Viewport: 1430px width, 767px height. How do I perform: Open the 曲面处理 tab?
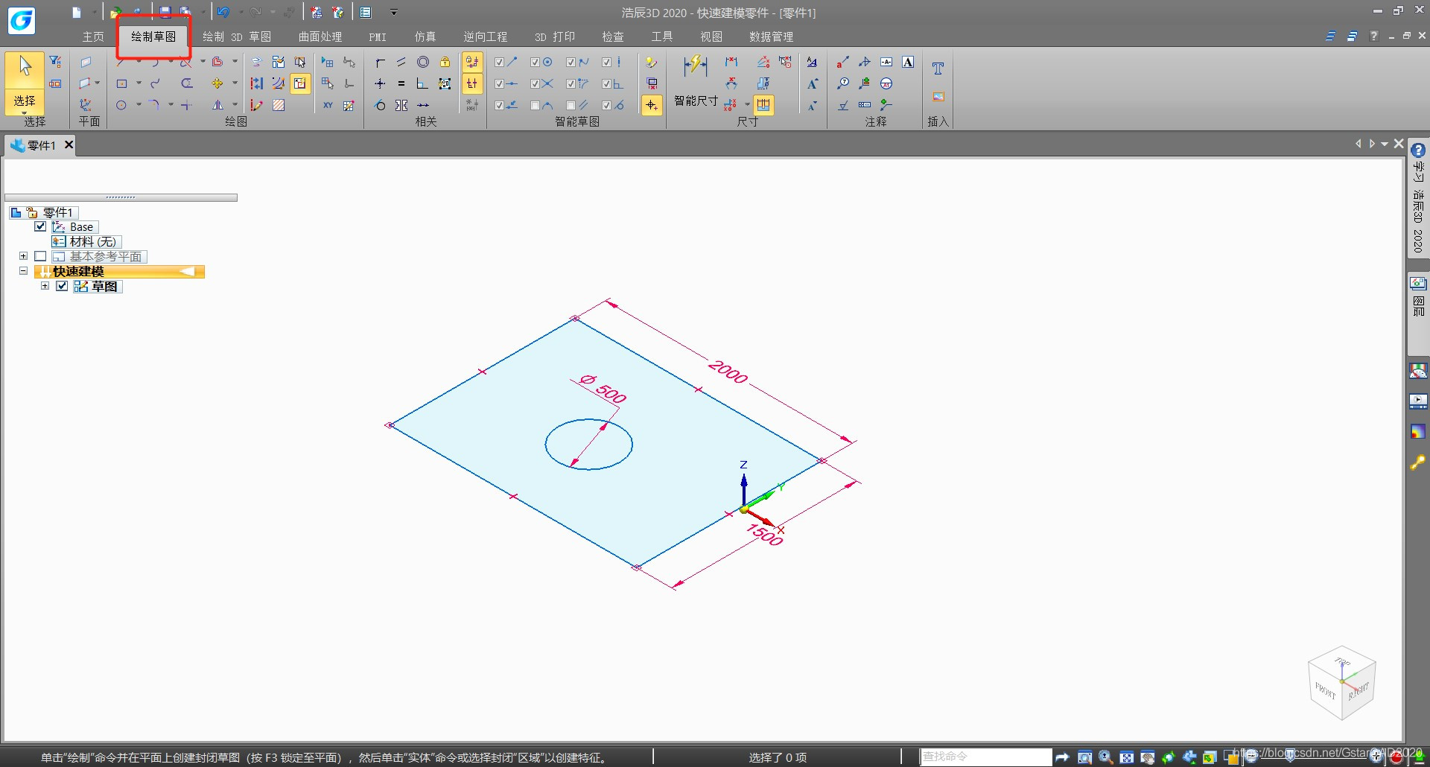(320, 36)
